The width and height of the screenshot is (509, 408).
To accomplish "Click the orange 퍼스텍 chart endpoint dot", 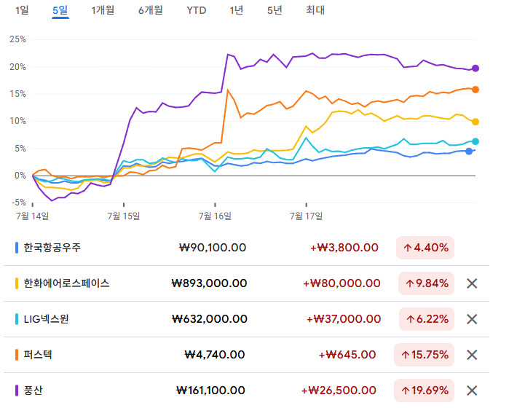I will pos(476,90).
